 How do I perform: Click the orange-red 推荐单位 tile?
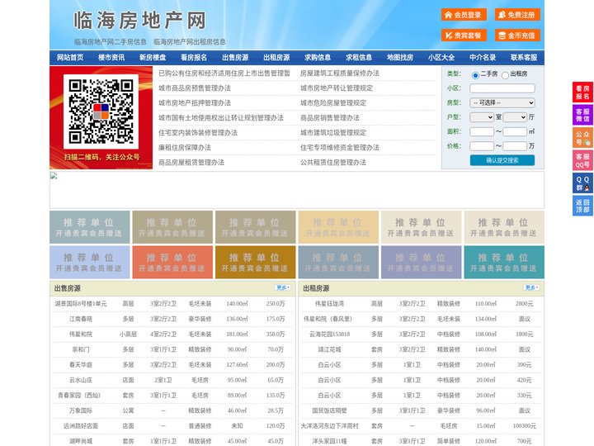point(172,262)
